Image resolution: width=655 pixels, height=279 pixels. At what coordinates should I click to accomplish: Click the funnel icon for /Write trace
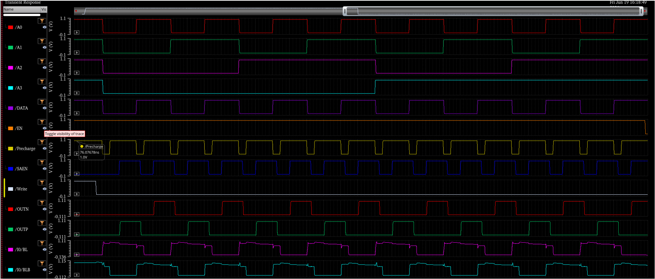point(42,183)
